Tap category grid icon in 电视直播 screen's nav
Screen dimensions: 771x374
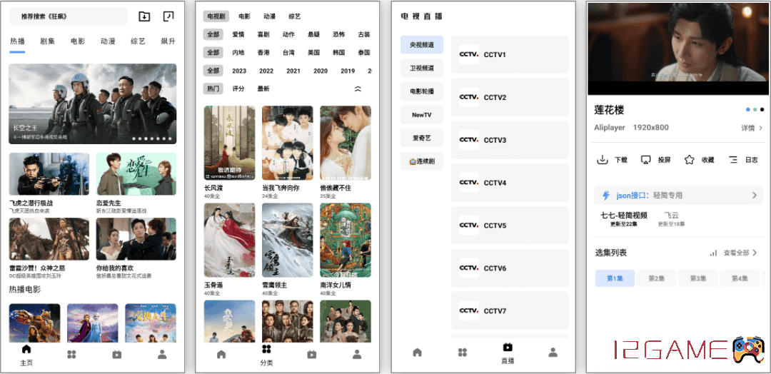(x=463, y=352)
